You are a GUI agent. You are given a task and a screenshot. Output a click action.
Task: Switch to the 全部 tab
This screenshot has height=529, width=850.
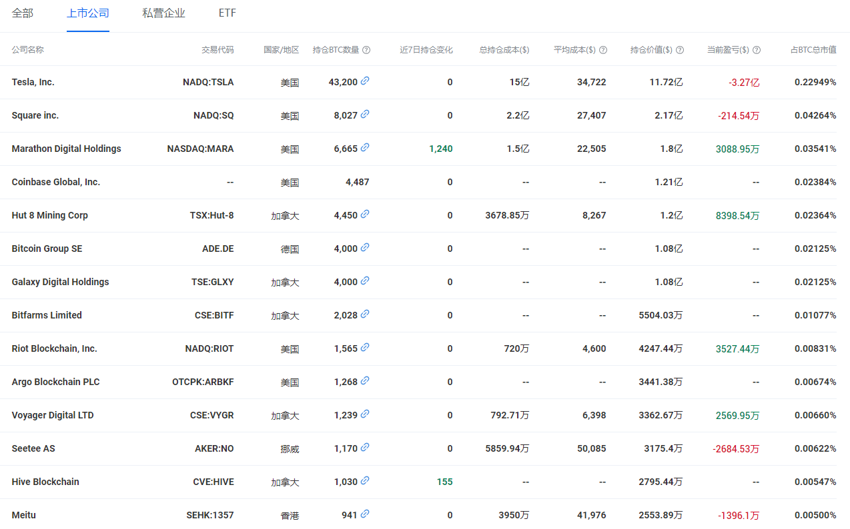[23, 13]
